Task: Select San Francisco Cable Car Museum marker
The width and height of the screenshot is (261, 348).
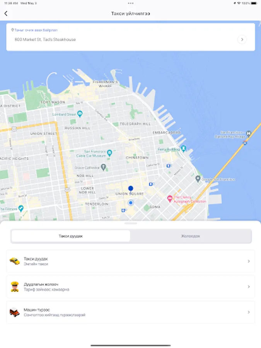Action: click(109, 153)
